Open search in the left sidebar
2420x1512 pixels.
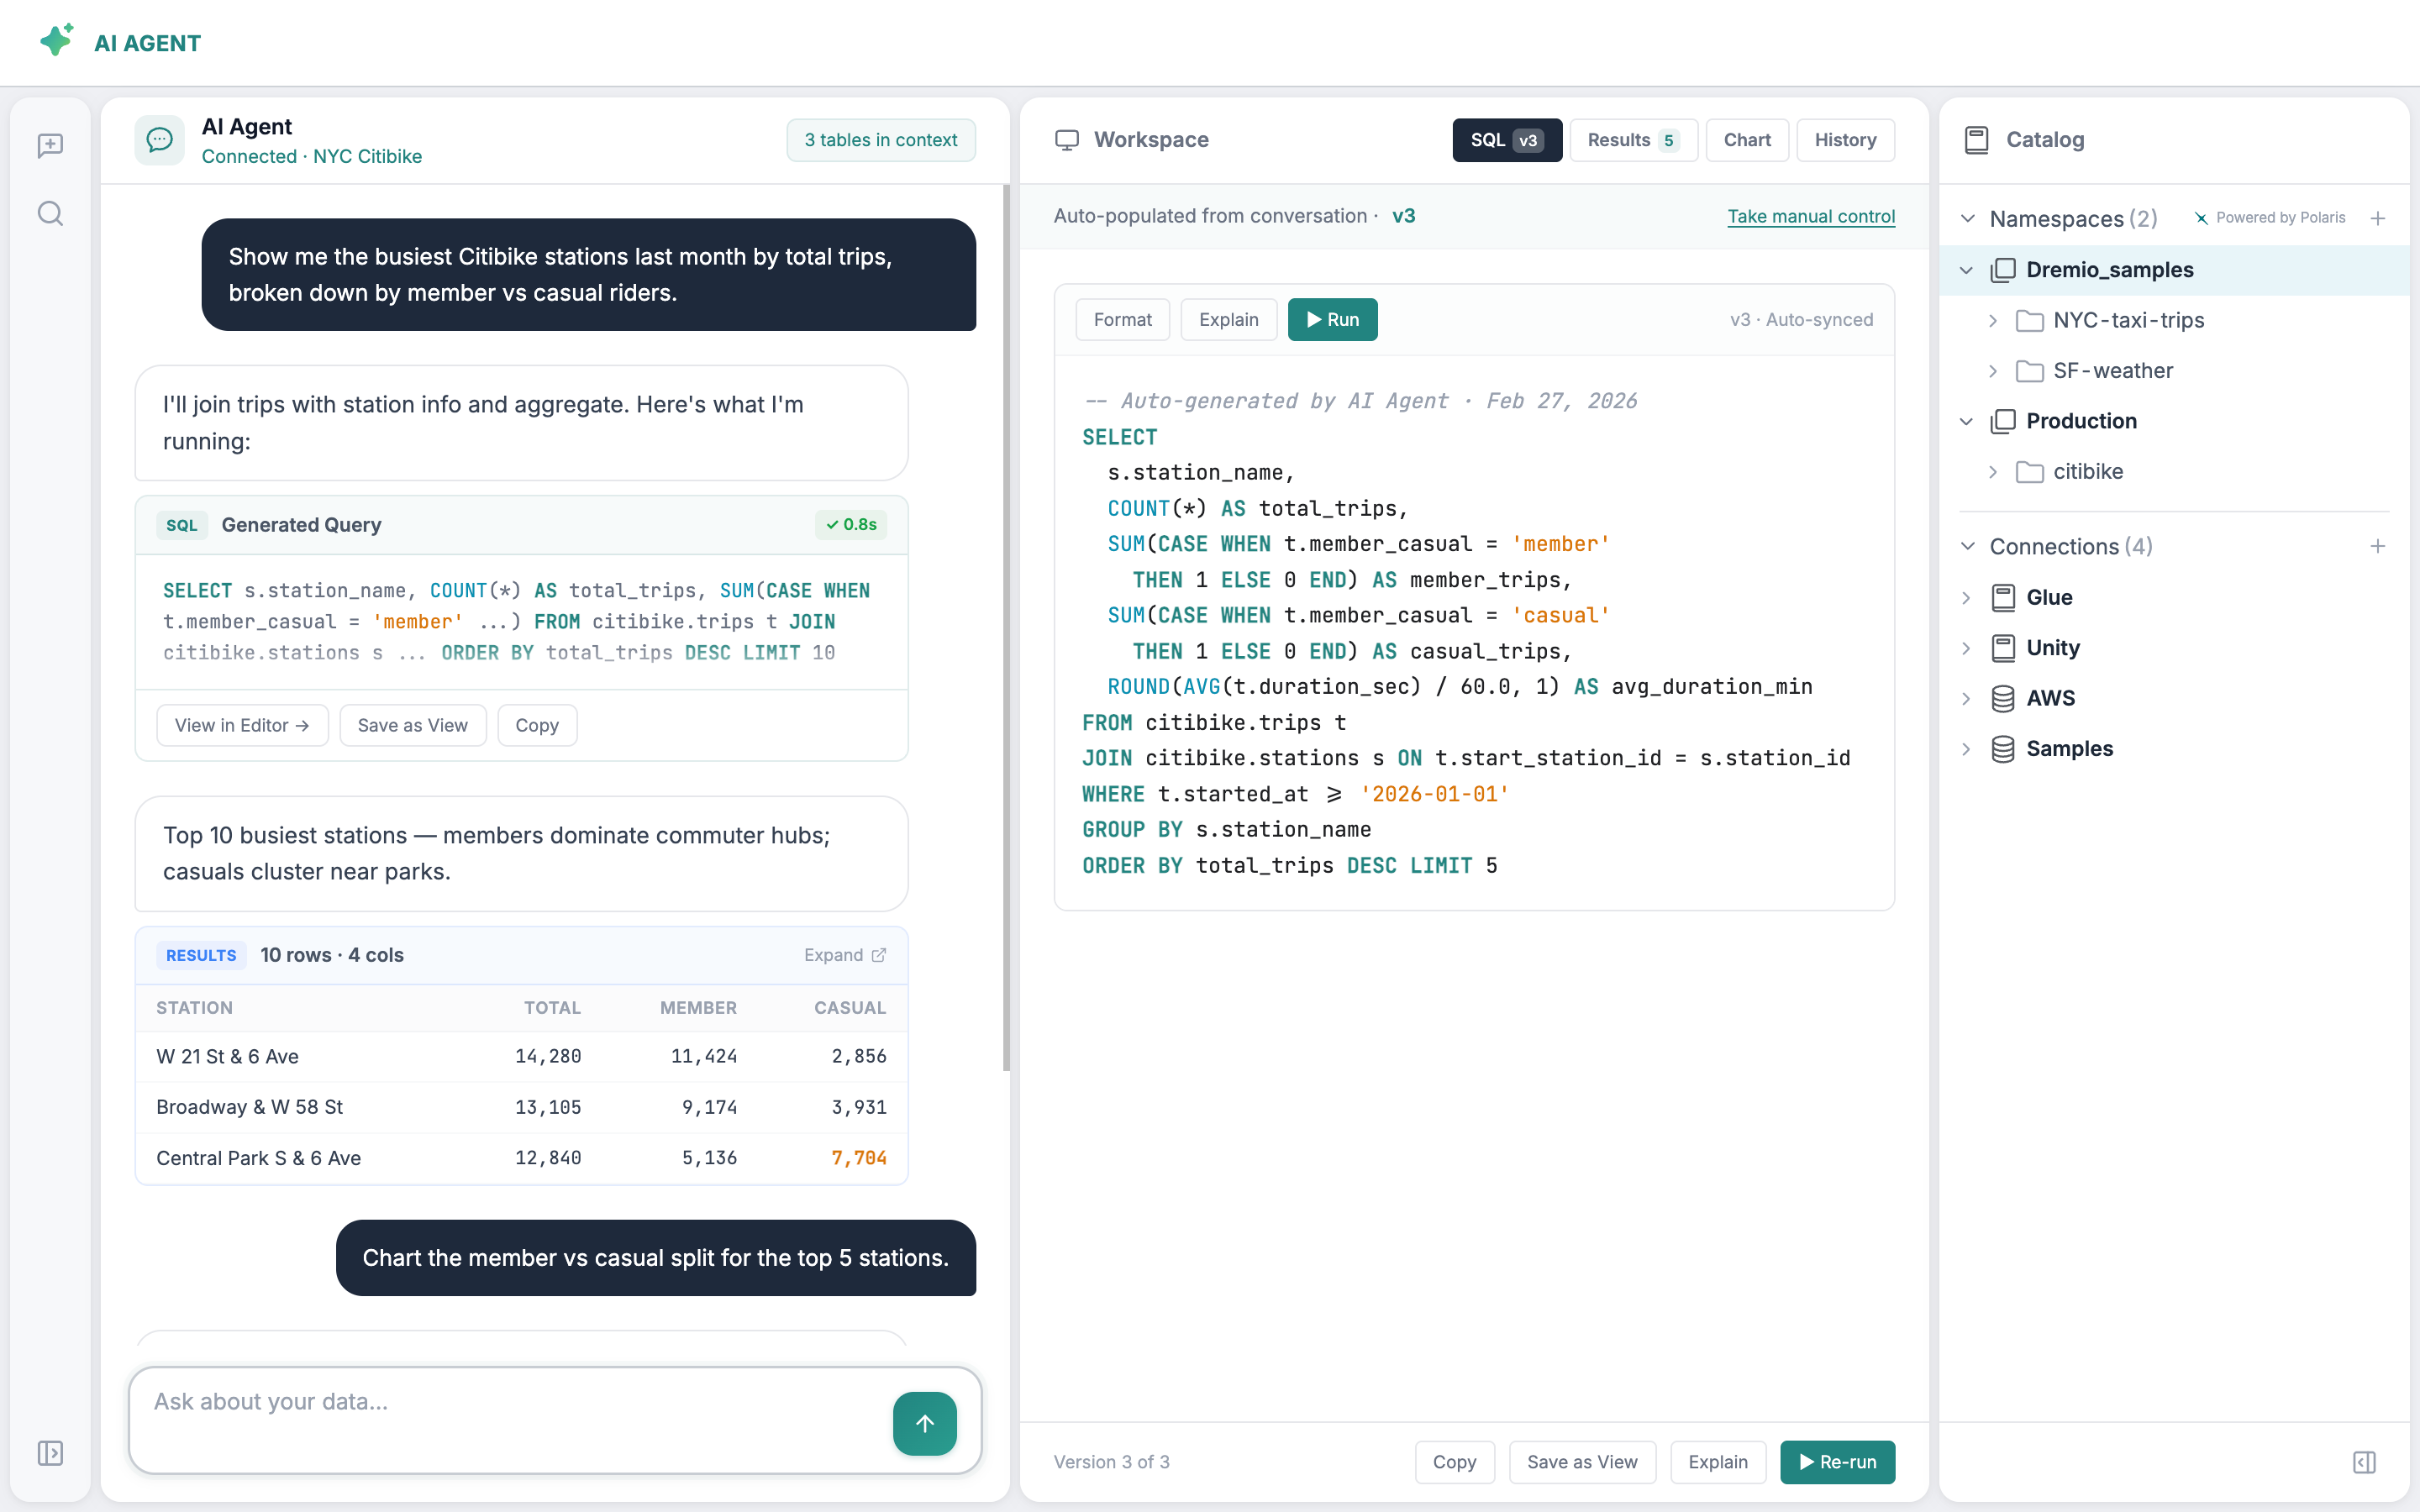[50, 213]
